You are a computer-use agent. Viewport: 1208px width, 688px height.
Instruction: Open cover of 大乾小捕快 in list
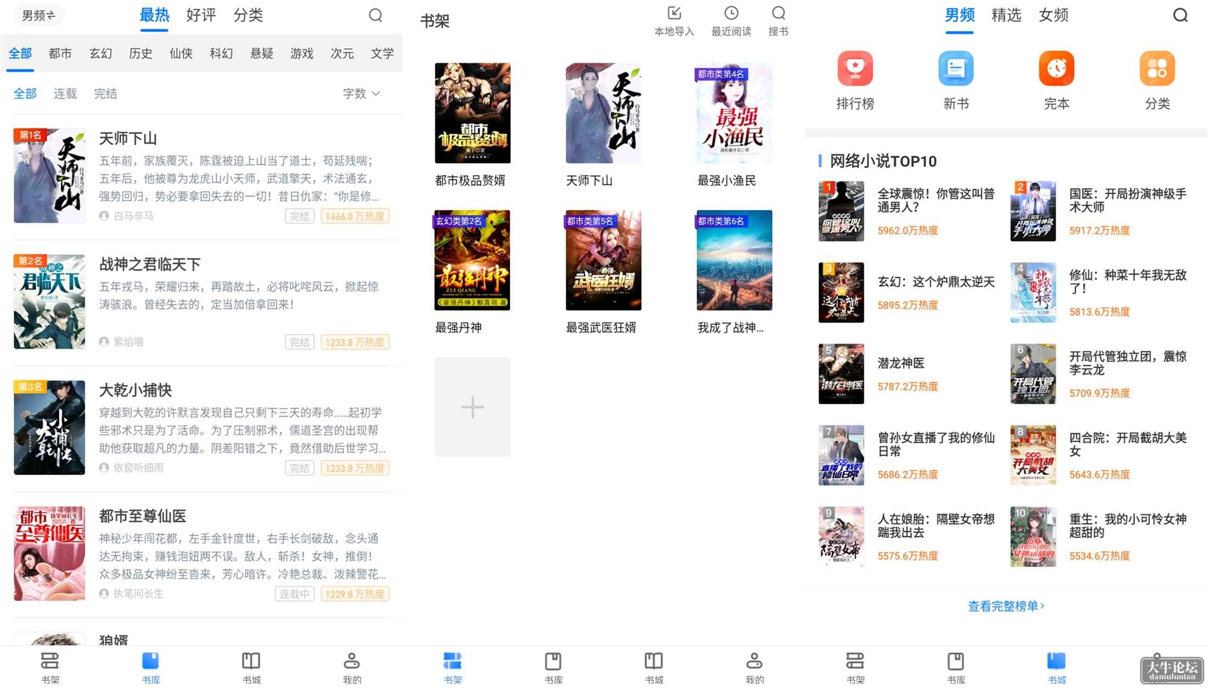pyautogui.click(x=49, y=427)
